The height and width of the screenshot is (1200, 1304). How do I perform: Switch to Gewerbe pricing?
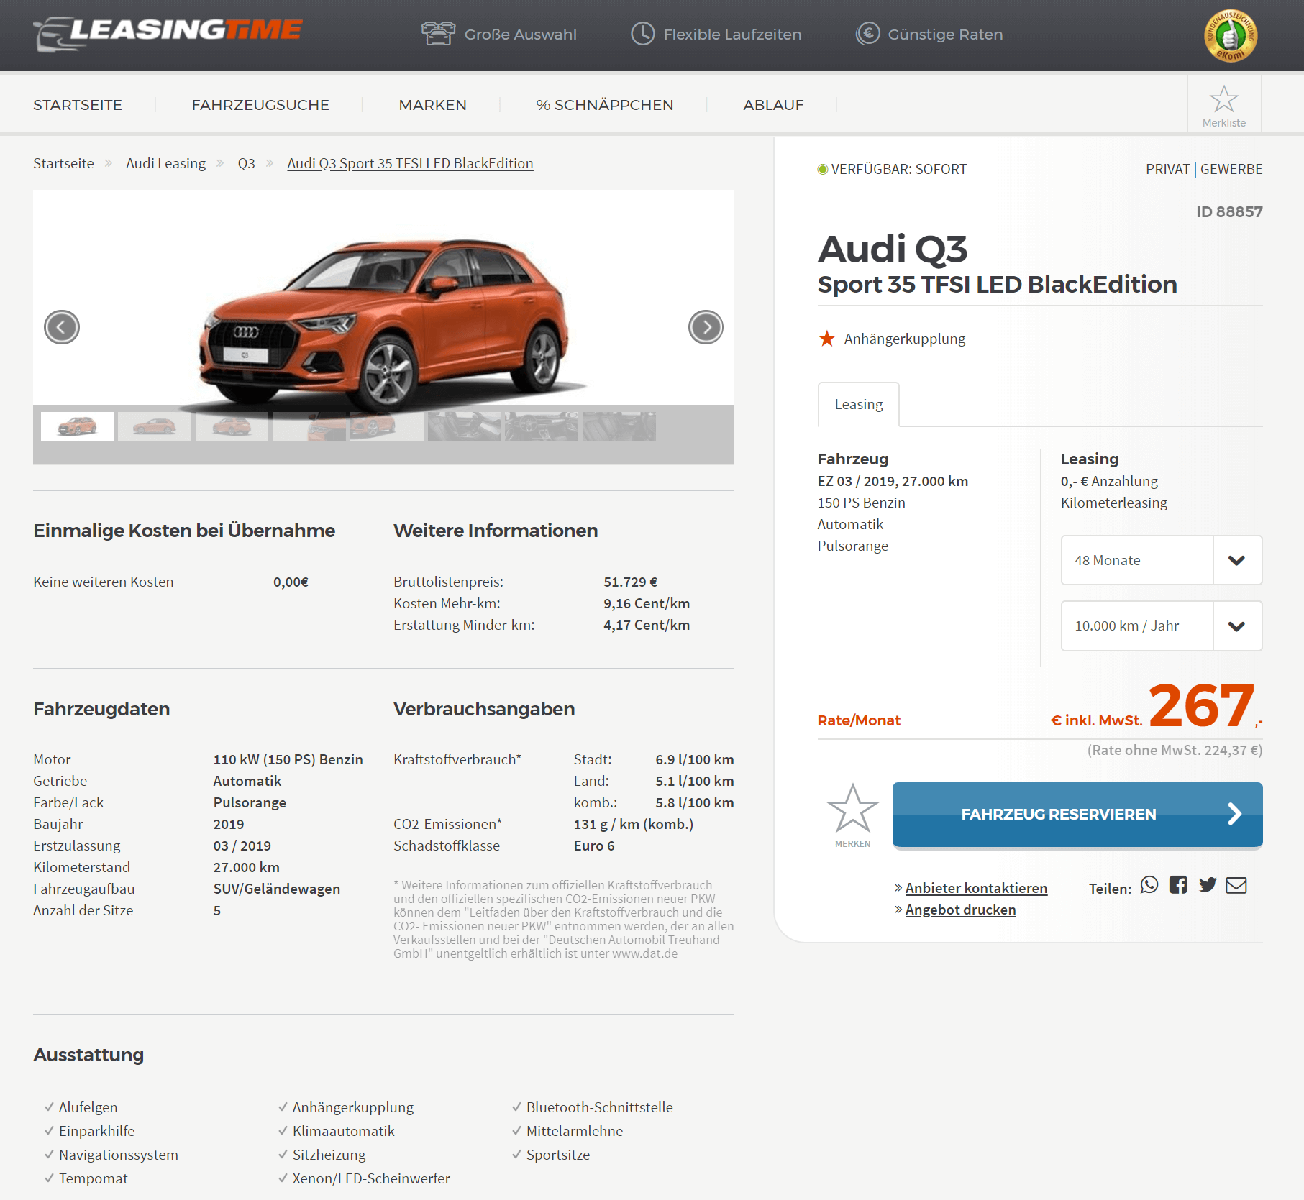[1231, 169]
